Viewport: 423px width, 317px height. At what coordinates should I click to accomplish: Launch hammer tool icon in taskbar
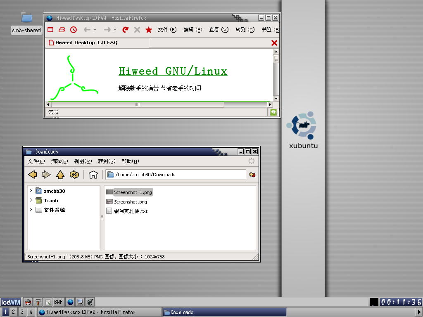click(x=38, y=302)
